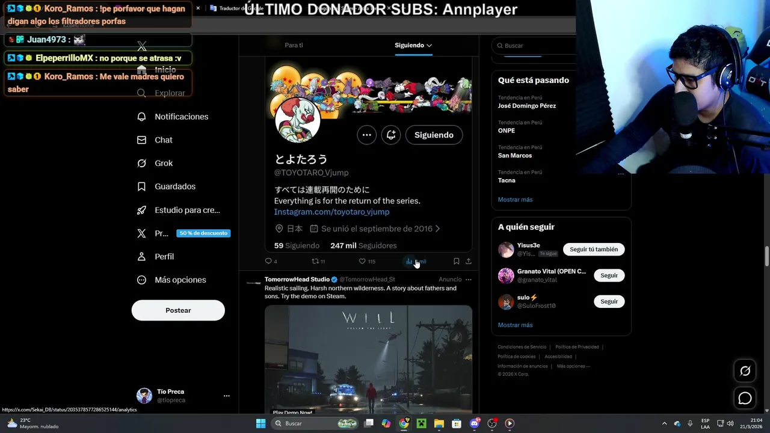Open Microsoft Store from the taskbar
This screenshot has height=433, width=770.
coord(457,423)
